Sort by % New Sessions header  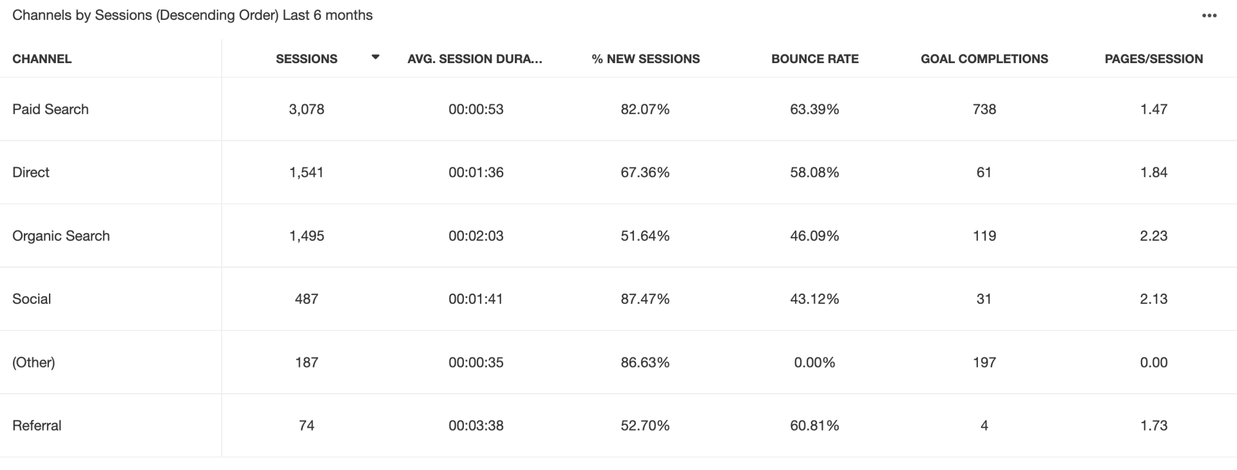646,59
